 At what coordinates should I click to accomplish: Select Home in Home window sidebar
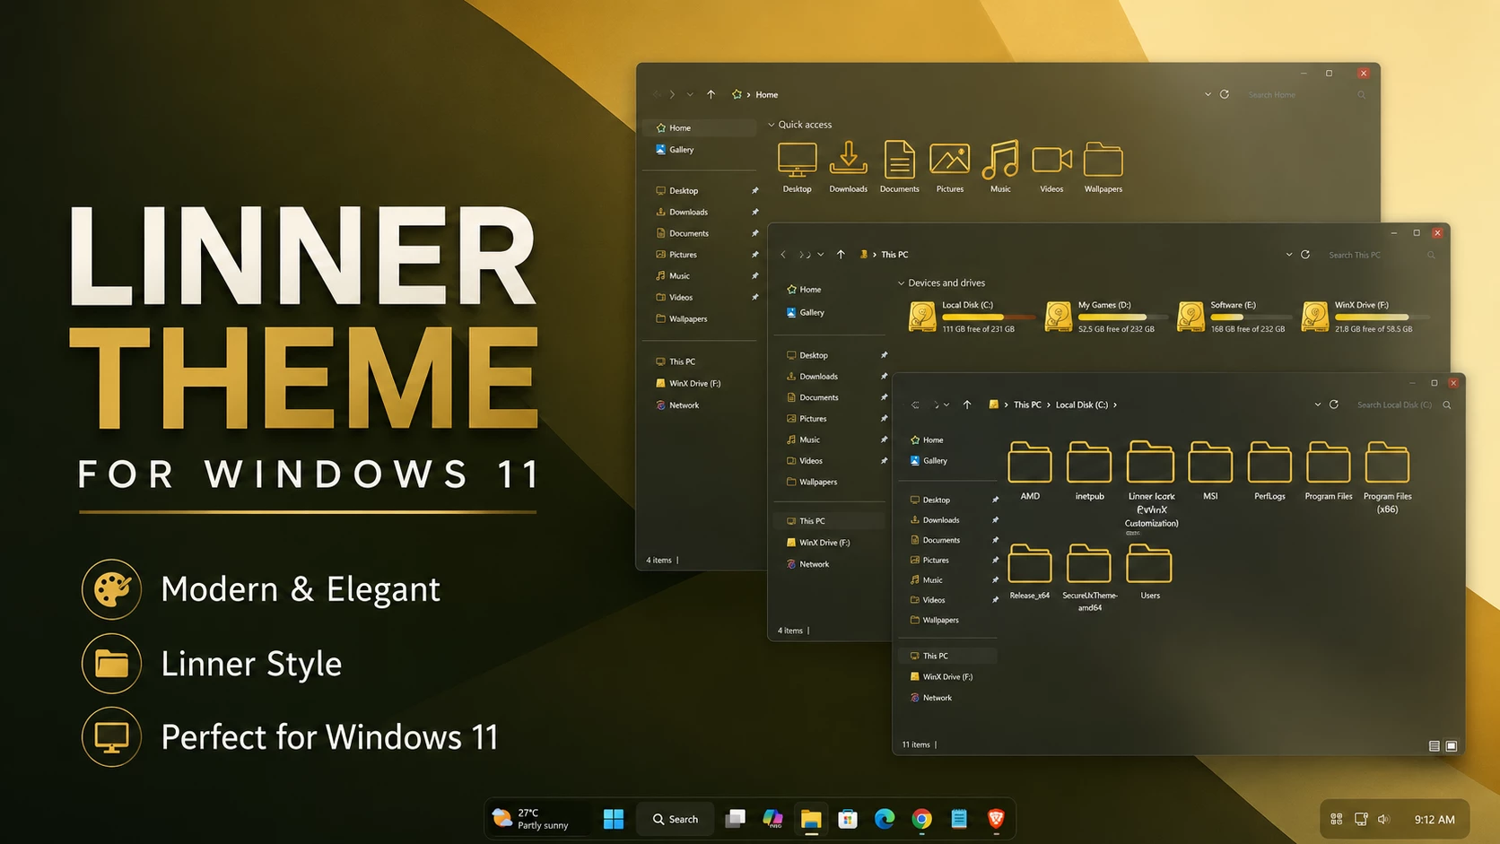click(701, 128)
